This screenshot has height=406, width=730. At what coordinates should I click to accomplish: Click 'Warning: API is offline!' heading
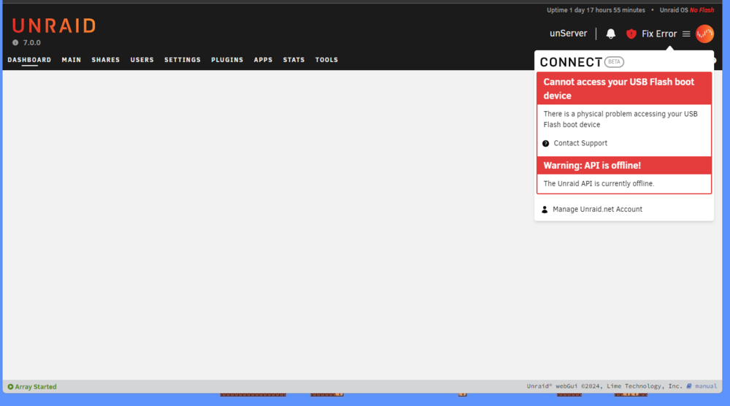(592, 165)
